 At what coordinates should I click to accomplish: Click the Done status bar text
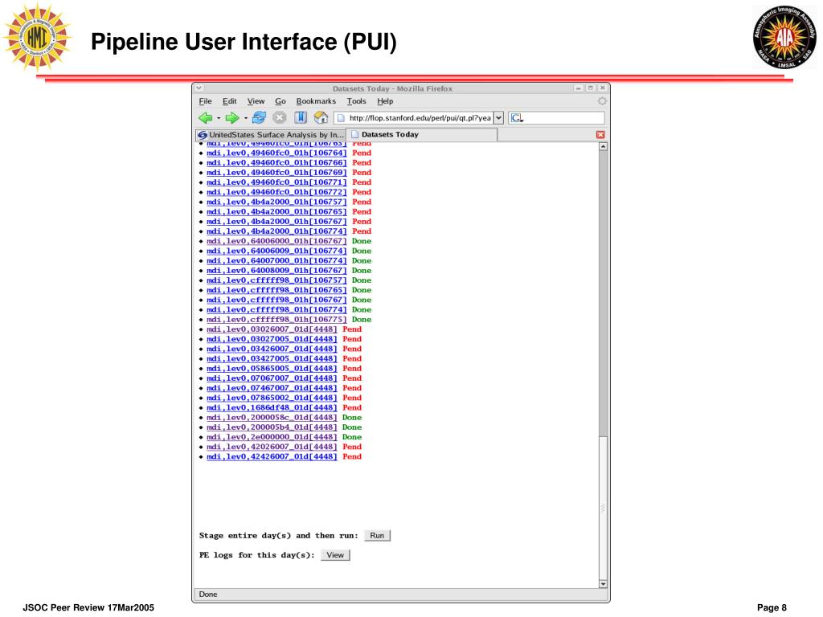pos(208,595)
